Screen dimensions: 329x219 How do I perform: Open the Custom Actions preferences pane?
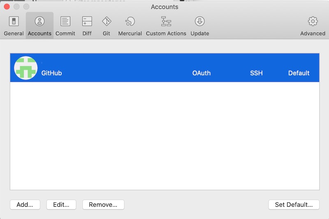pos(166,26)
